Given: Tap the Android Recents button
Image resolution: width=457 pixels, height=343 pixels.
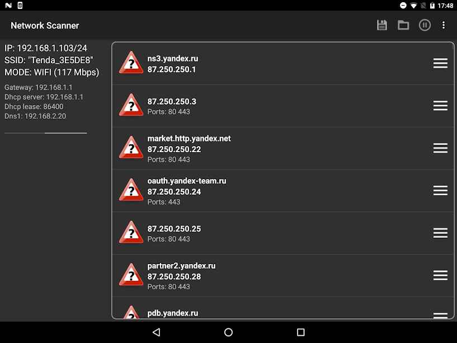Looking at the screenshot, I should tap(300, 332).
